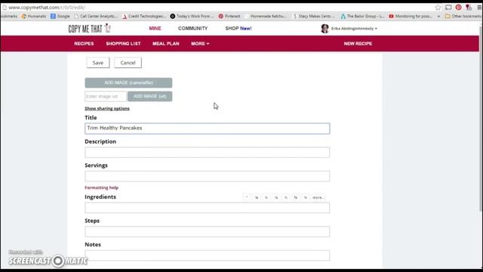
Task: Open the Erika account dropdown menu
Action: pyautogui.click(x=354, y=29)
